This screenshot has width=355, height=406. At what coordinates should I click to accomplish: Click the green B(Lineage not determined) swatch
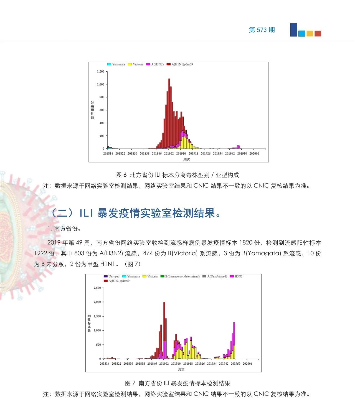(162, 276)
